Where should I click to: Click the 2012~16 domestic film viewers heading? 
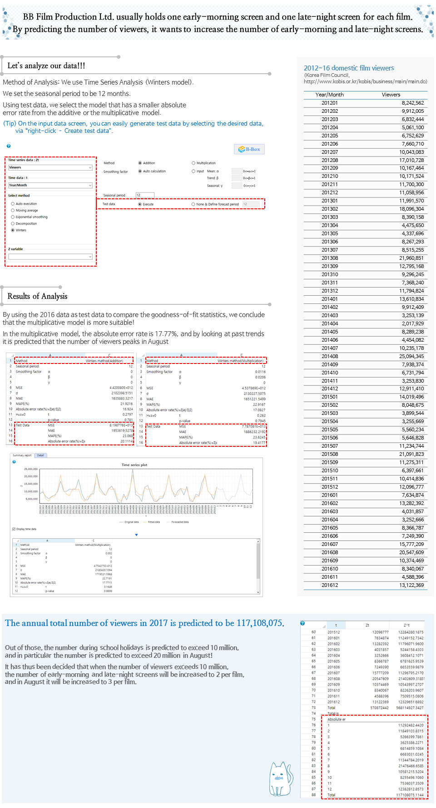349,68
